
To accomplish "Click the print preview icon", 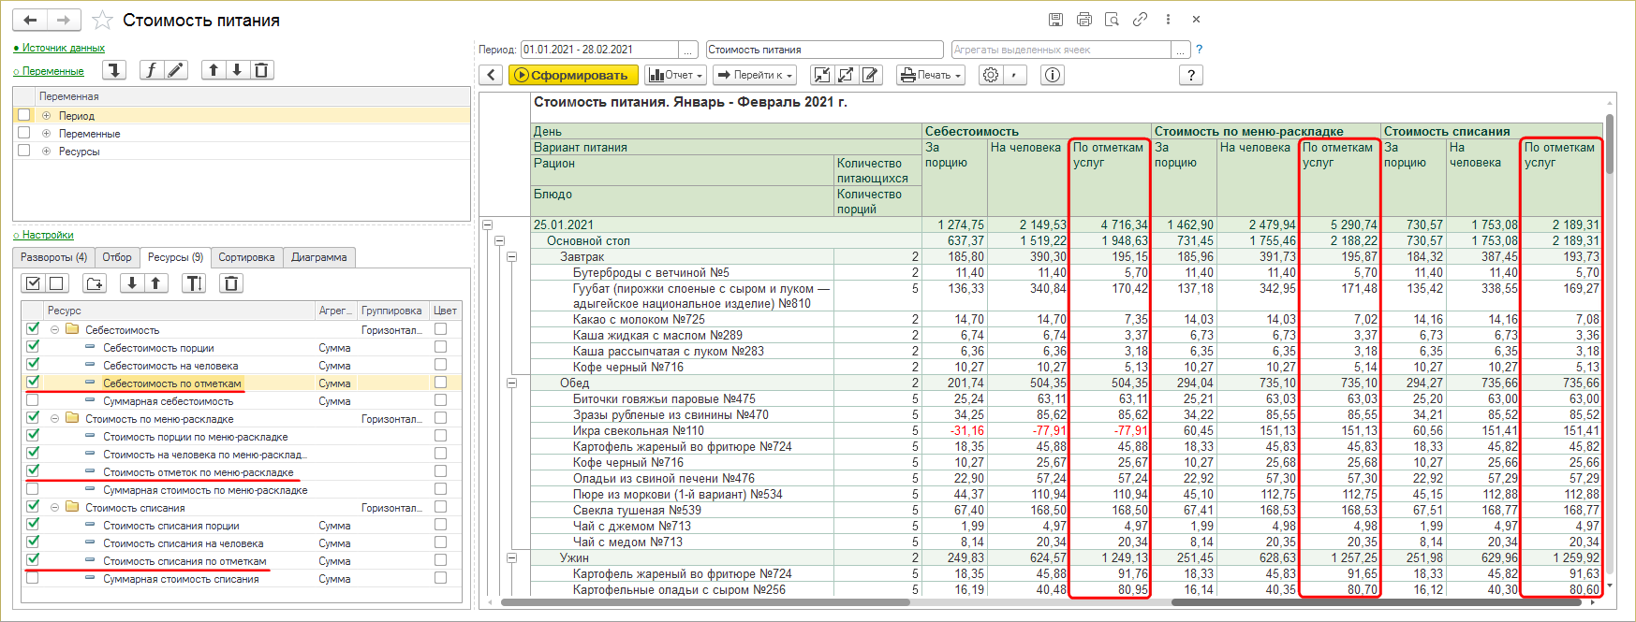I will point(1112,20).
